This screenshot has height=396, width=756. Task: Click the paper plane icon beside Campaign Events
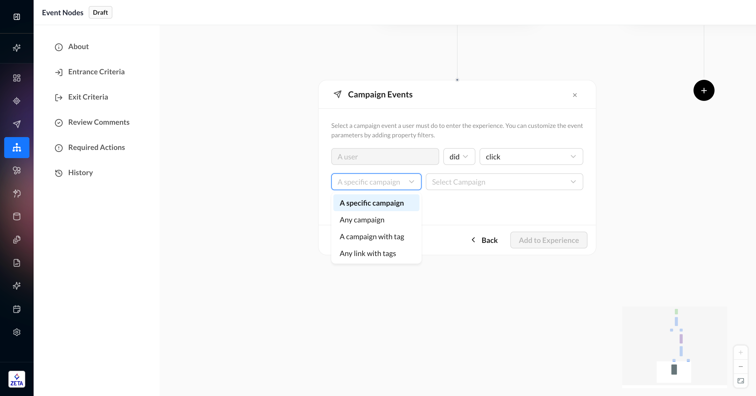tap(338, 94)
